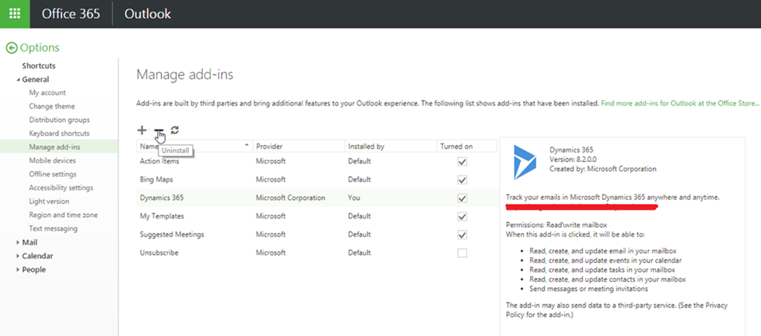
Task: Open the Office 365 app launcher grid
Action: point(15,13)
